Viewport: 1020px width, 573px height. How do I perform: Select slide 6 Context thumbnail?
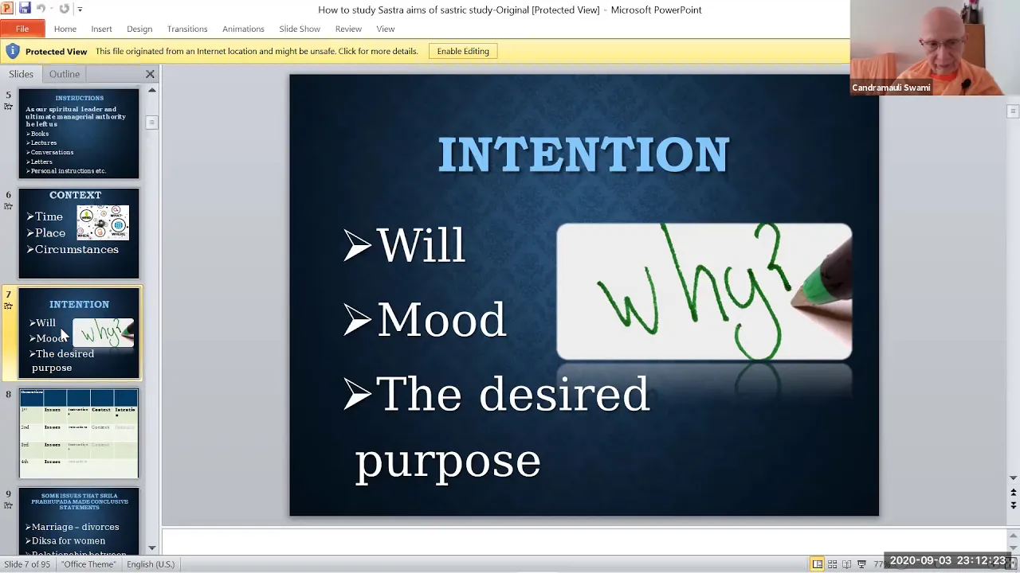click(x=79, y=234)
